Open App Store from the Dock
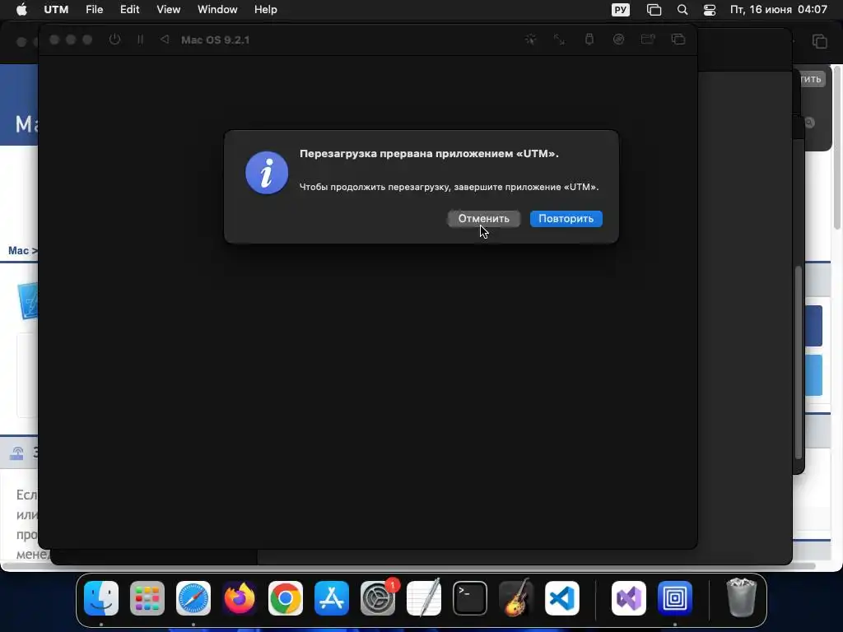Image resolution: width=843 pixels, height=632 pixels. 332,598
